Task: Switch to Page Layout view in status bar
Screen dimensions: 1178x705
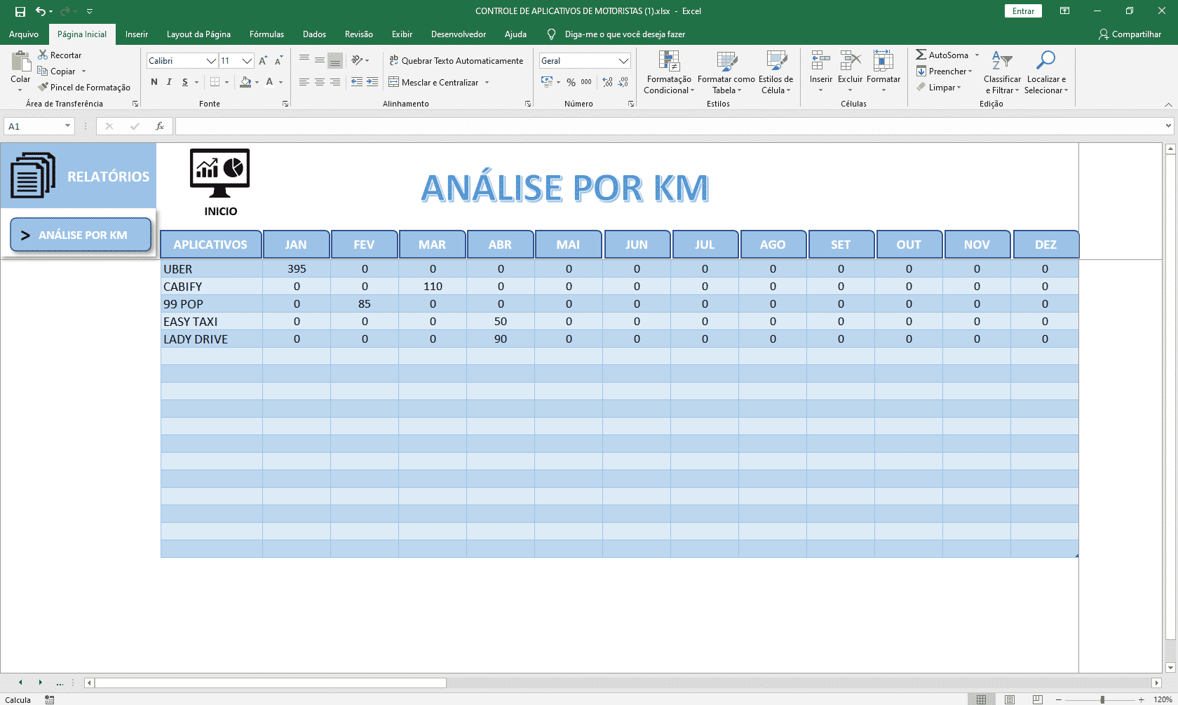Action: (x=1010, y=699)
